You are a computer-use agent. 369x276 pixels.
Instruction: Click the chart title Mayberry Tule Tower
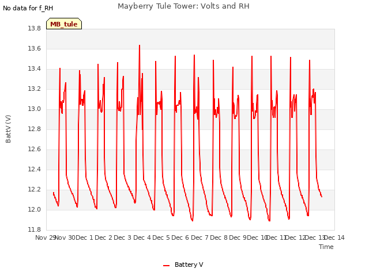tap(183, 6)
